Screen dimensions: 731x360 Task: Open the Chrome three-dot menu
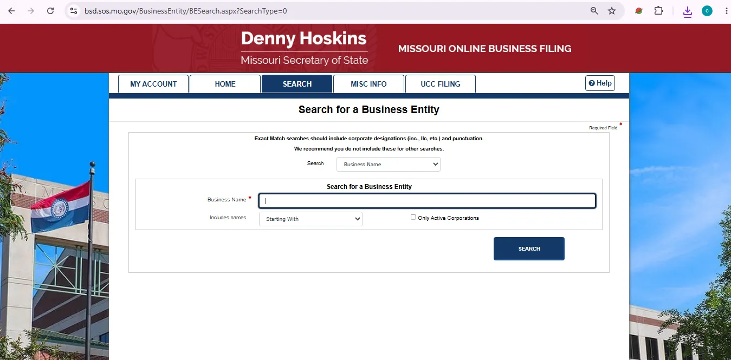(x=726, y=11)
